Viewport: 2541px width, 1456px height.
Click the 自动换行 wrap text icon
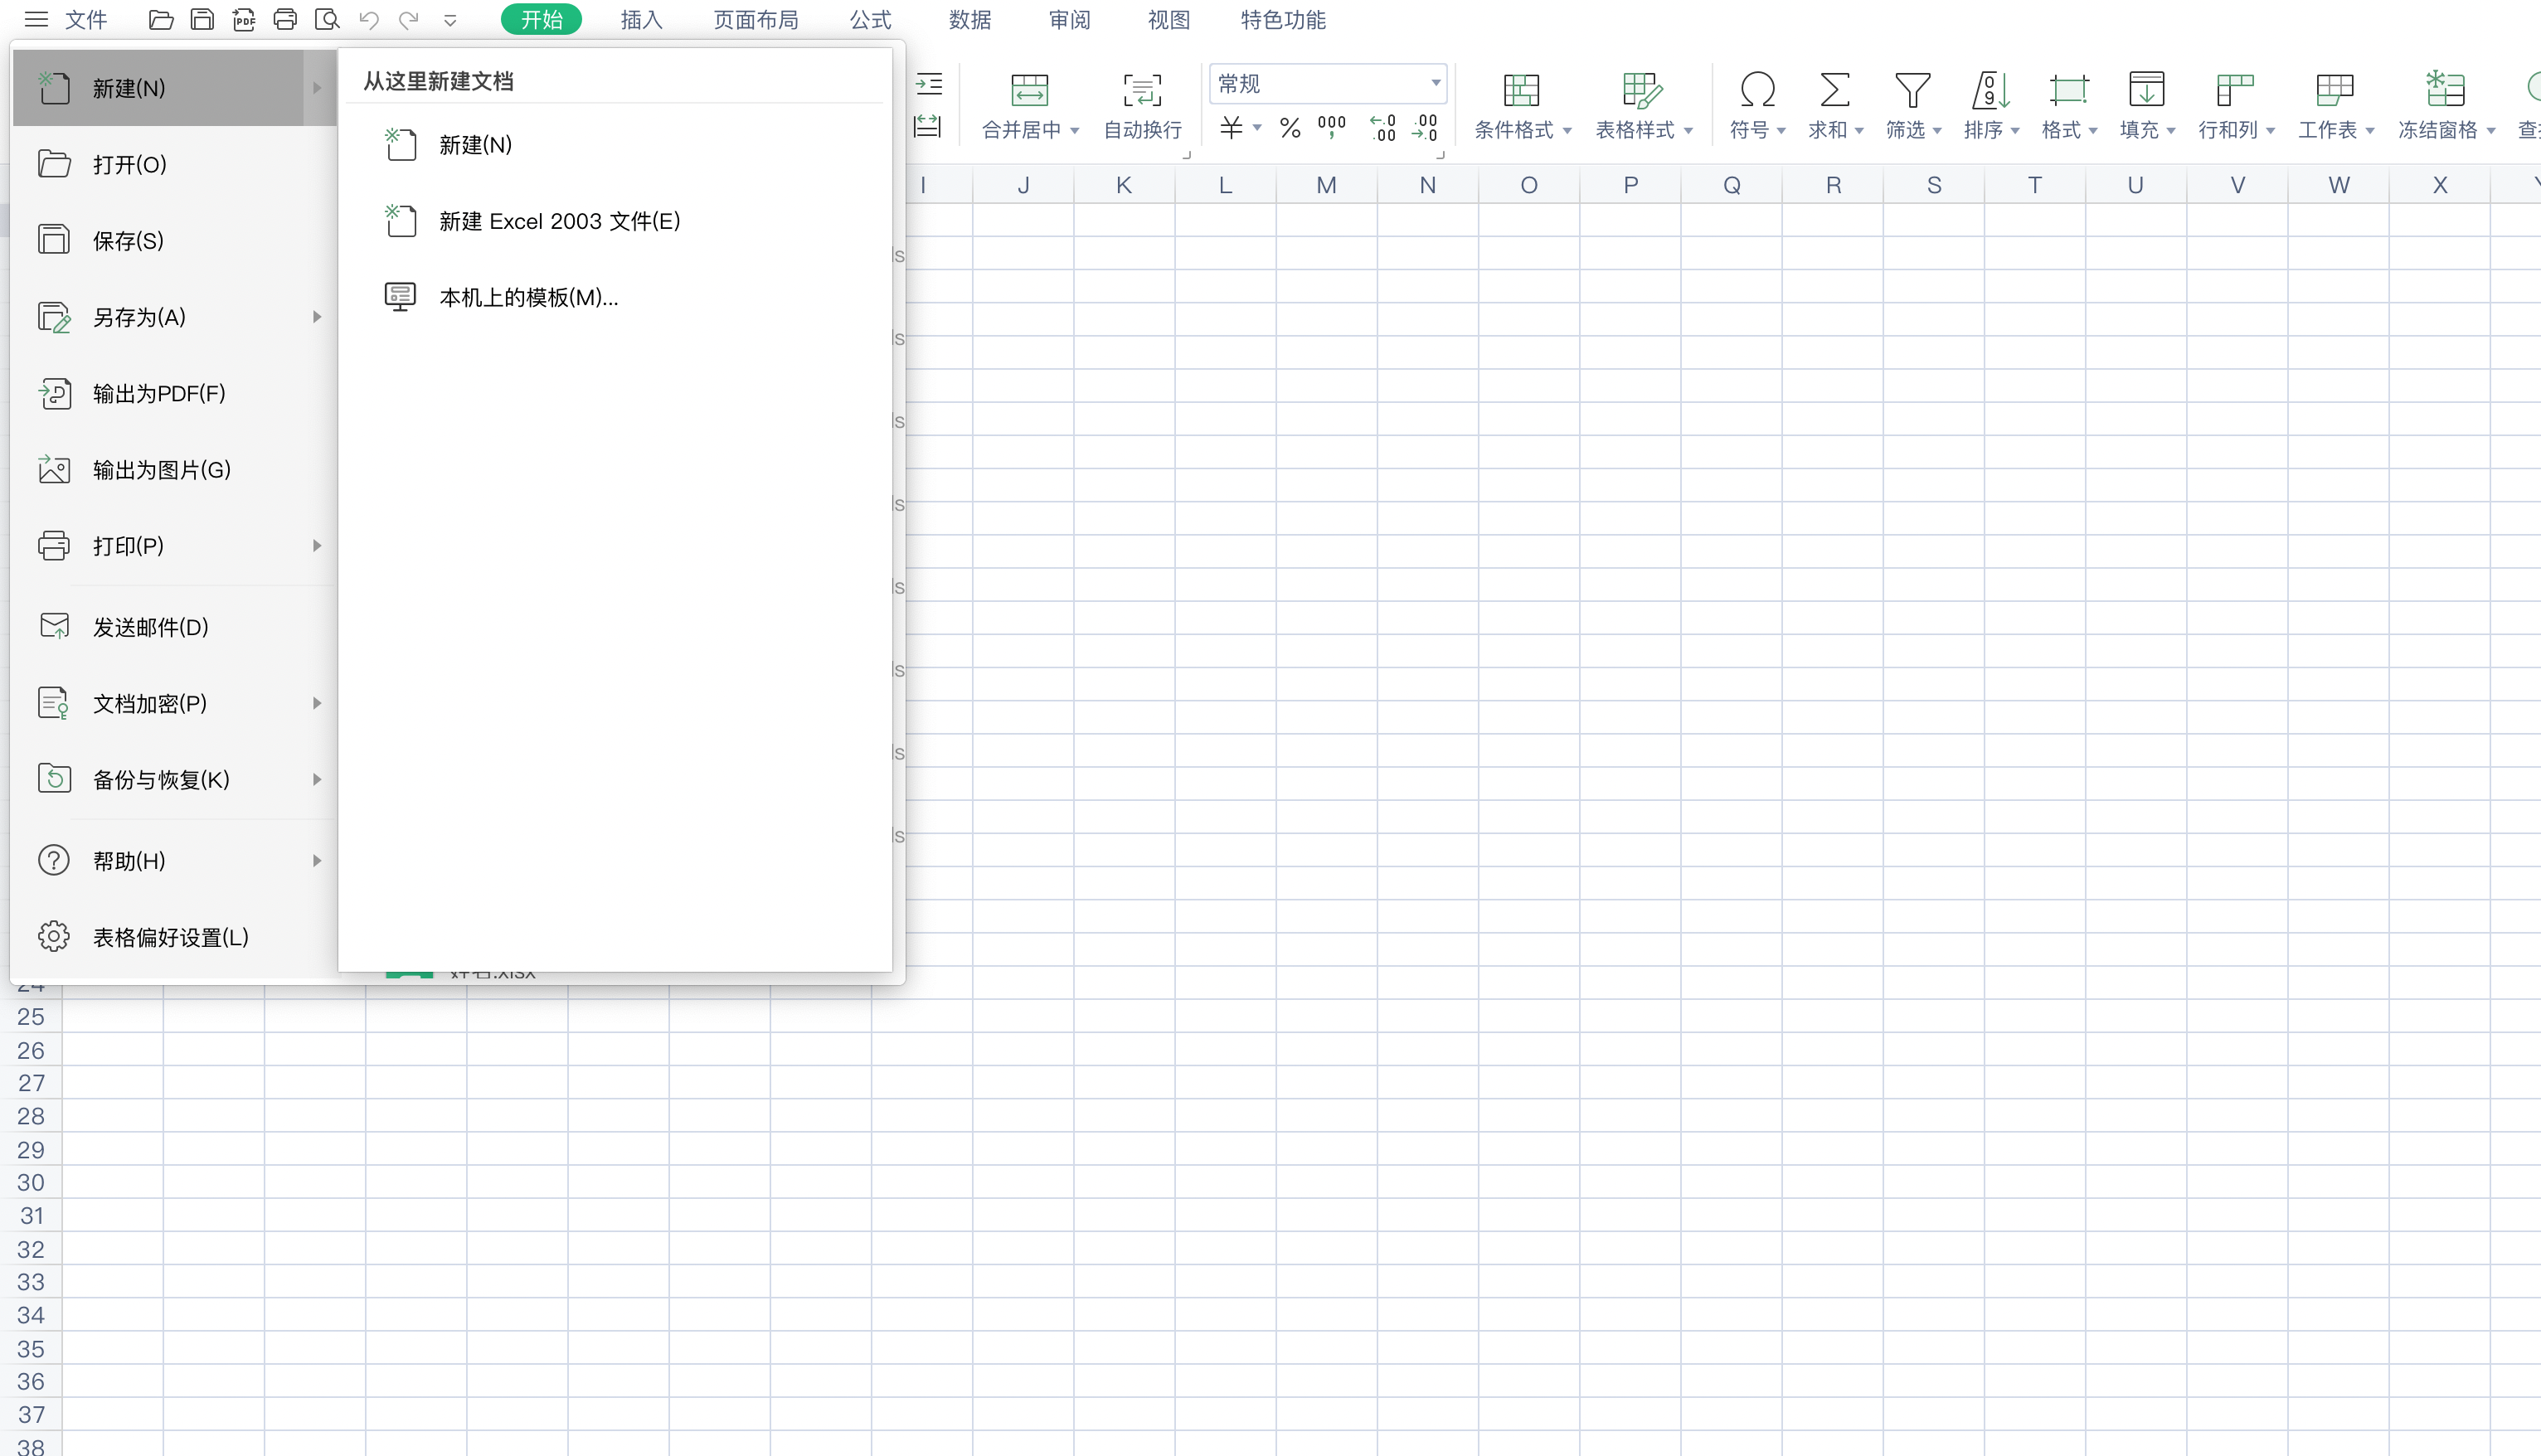pos(1142,90)
